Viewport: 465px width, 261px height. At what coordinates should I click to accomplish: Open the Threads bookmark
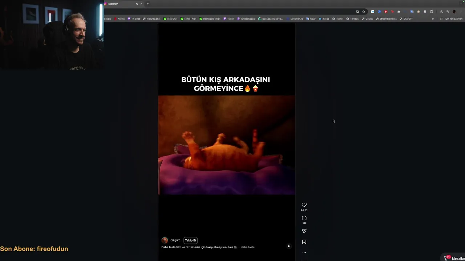click(352, 19)
